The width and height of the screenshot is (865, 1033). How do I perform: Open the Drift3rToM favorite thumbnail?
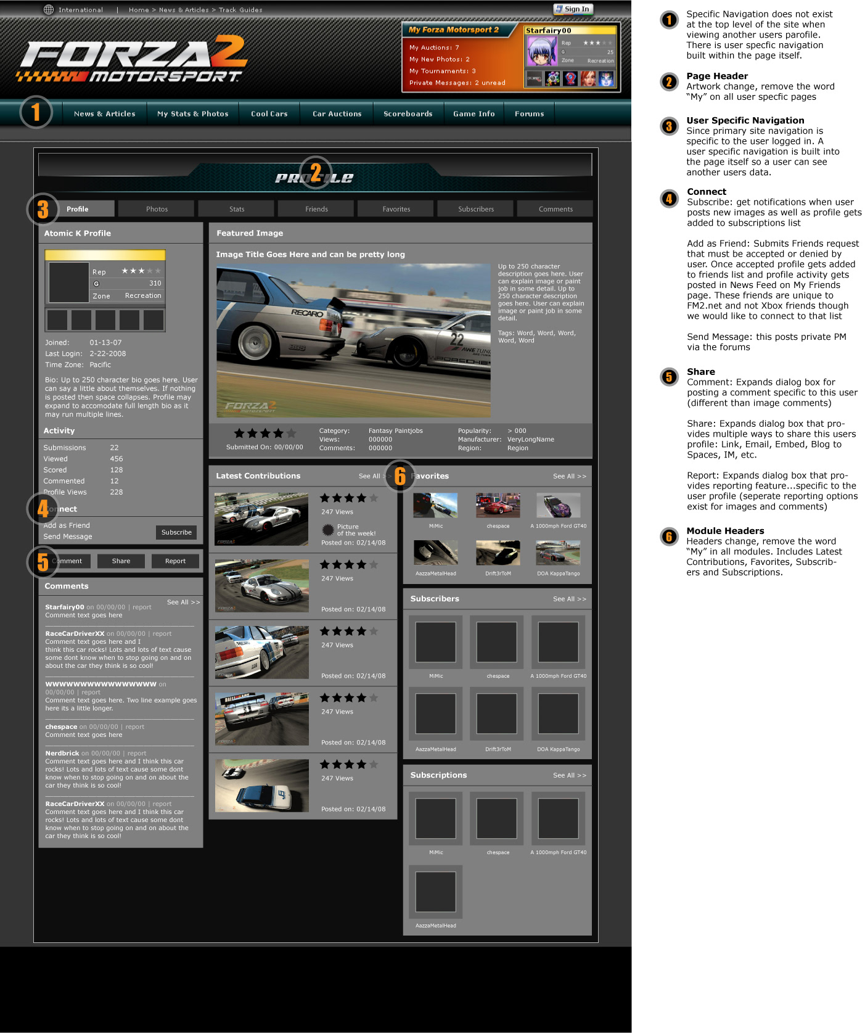(x=498, y=553)
